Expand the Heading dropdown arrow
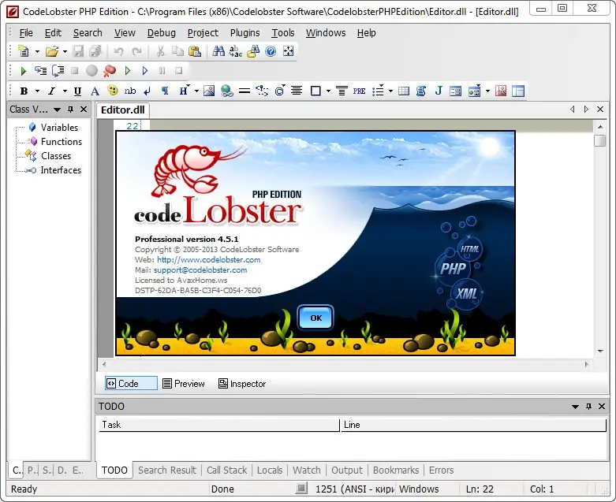This screenshot has width=616, height=502. (197, 91)
